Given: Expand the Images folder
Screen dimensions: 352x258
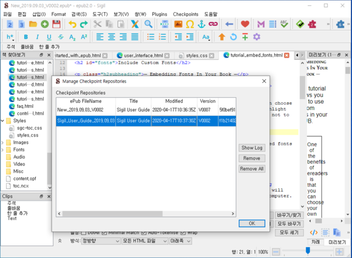Looking at the screenshot, I should click(x=3, y=143).
